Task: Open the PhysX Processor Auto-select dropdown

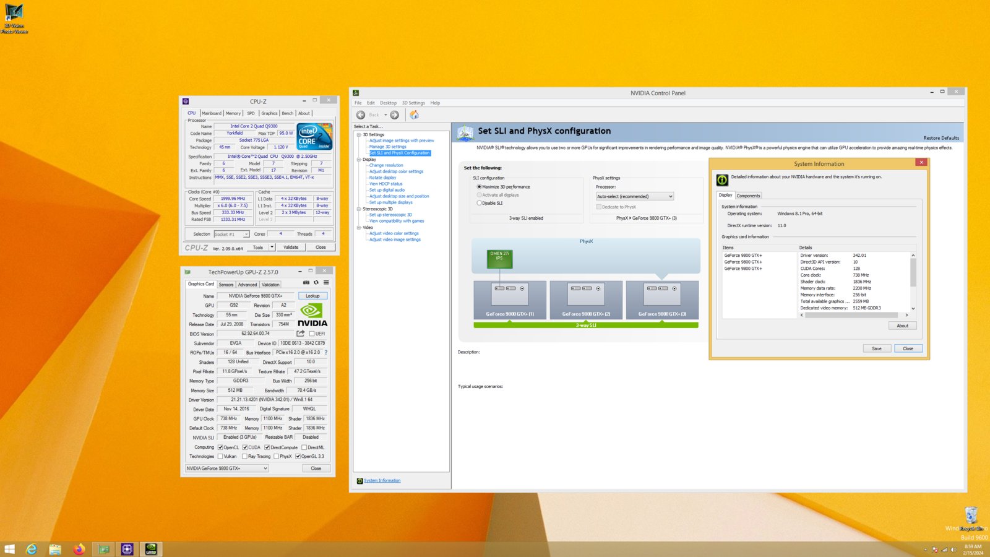Action: pyautogui.click(x=634, y=196)
